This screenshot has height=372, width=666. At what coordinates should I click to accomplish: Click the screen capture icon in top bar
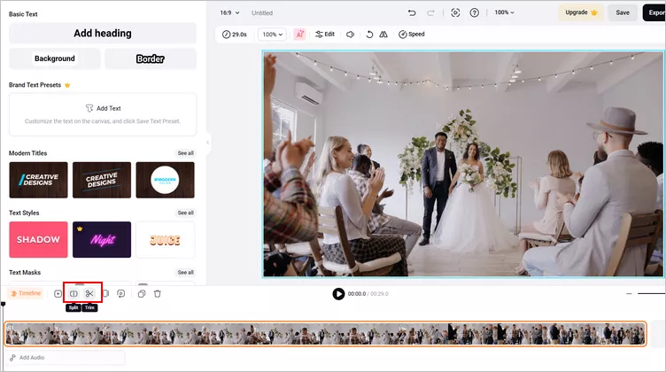tap(455, 12)
